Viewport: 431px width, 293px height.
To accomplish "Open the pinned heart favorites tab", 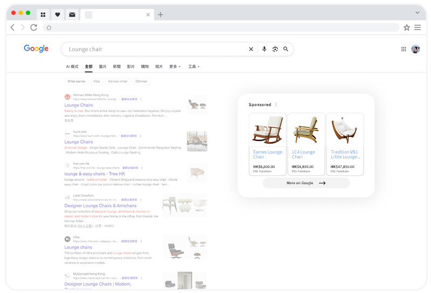I will pos(58,15).
